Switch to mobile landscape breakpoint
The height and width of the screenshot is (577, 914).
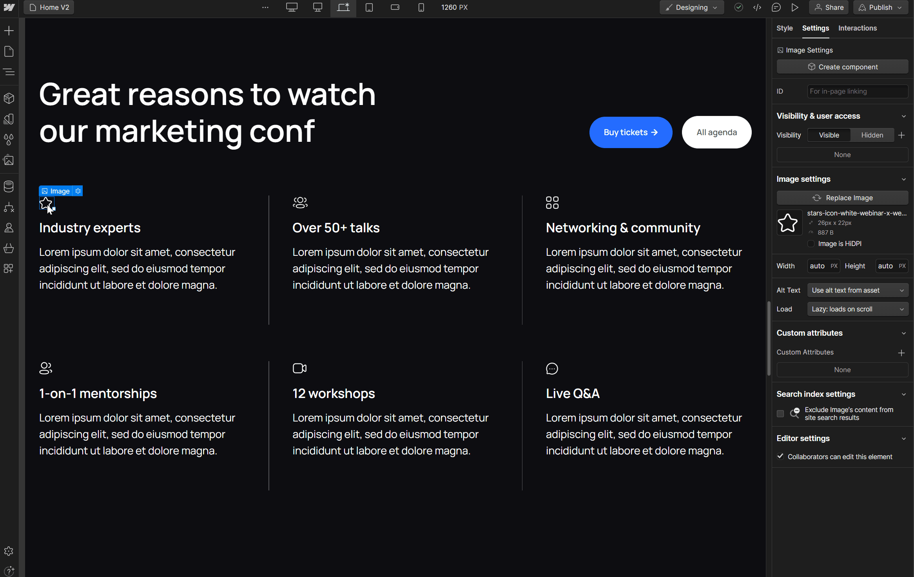395,7
